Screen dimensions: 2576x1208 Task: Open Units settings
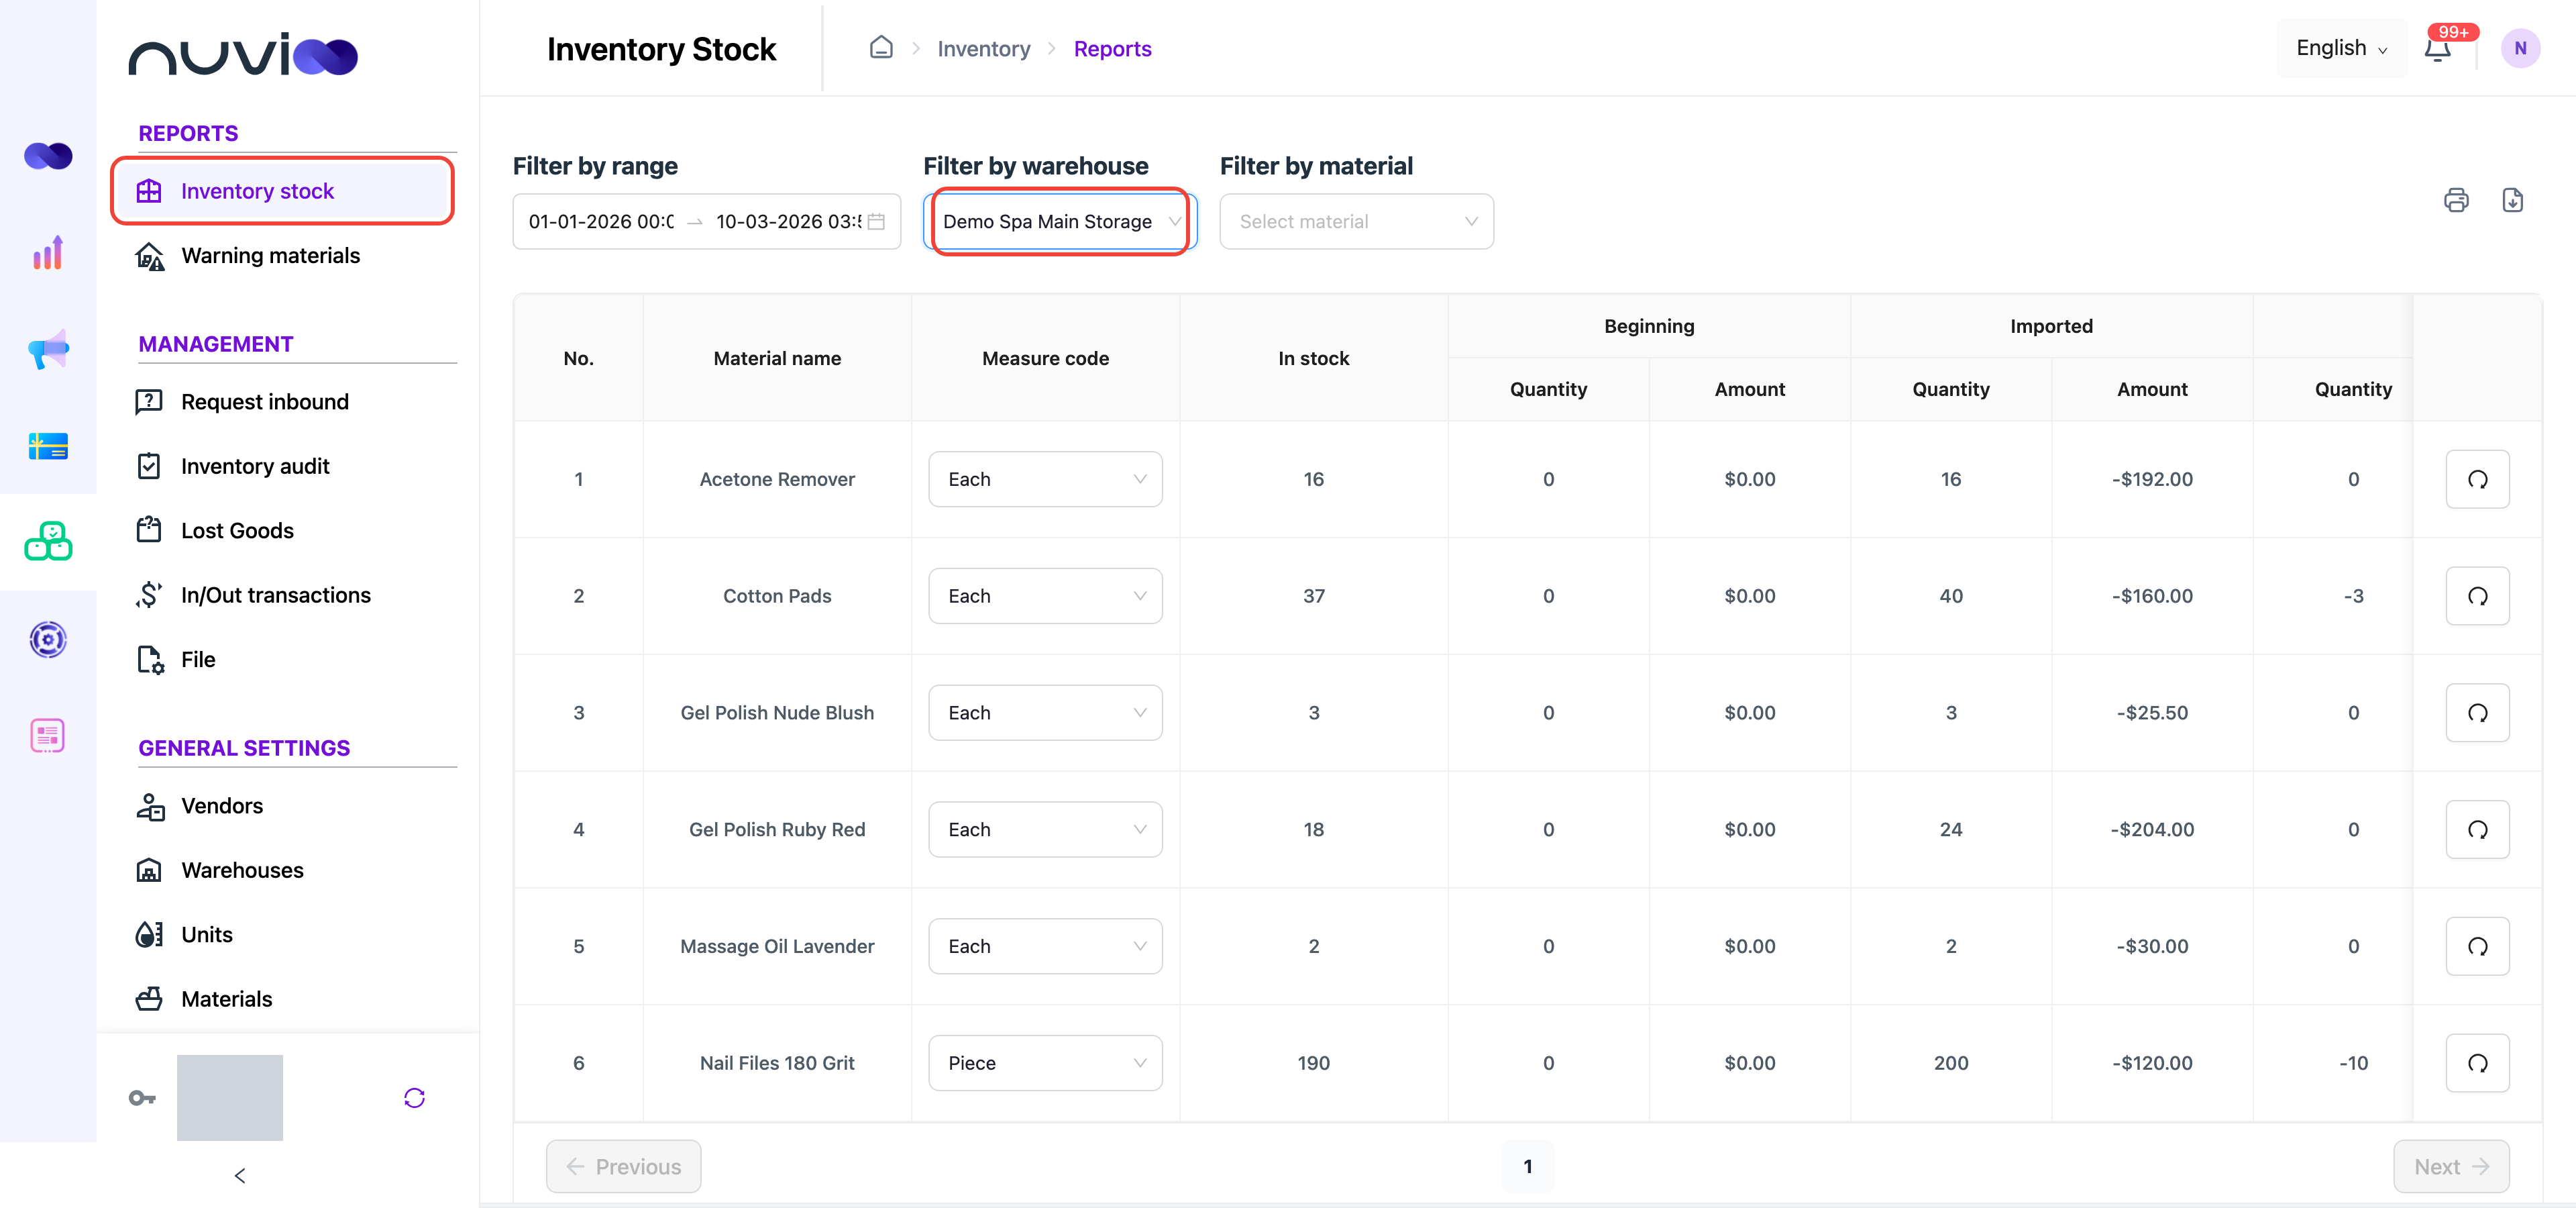[207, 935]
